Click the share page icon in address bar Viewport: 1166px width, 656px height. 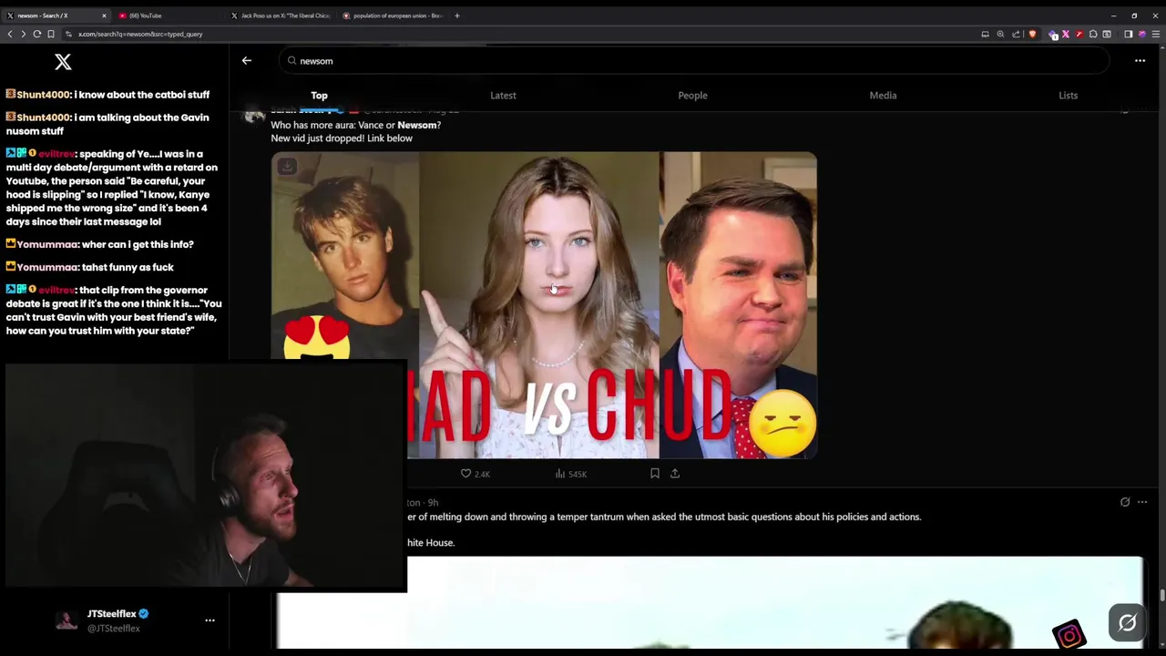(x=1016, y=34)
